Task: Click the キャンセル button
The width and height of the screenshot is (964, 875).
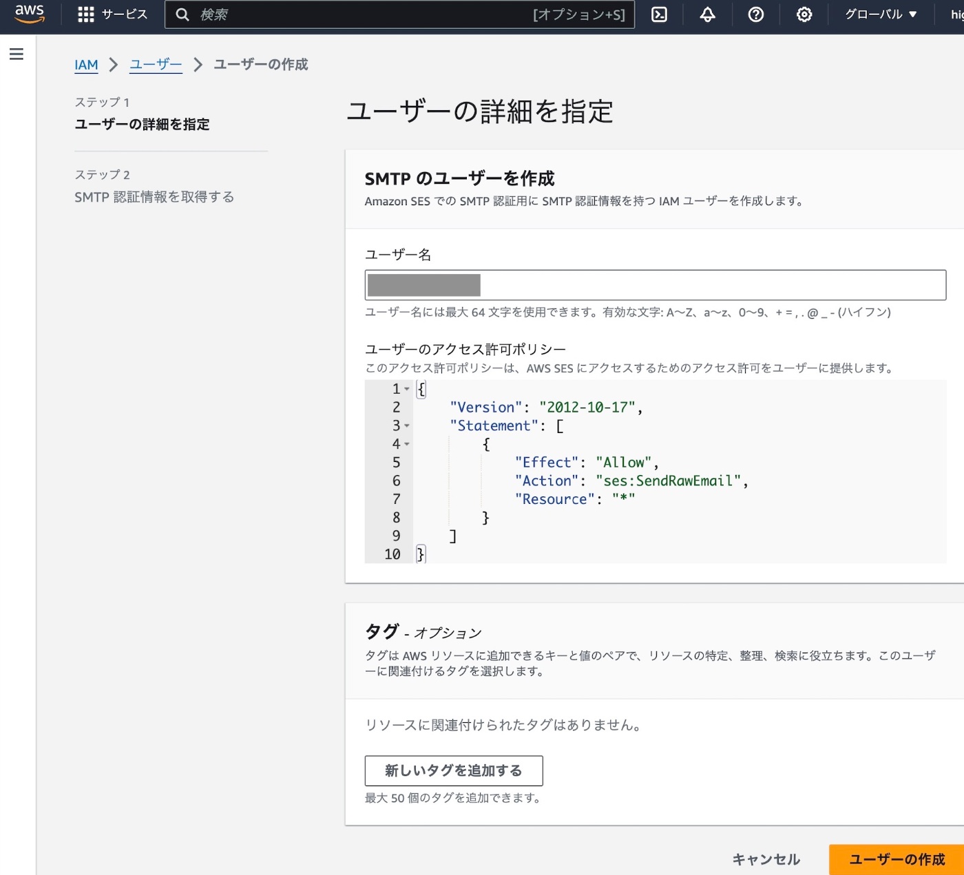Action: [766, 859]
